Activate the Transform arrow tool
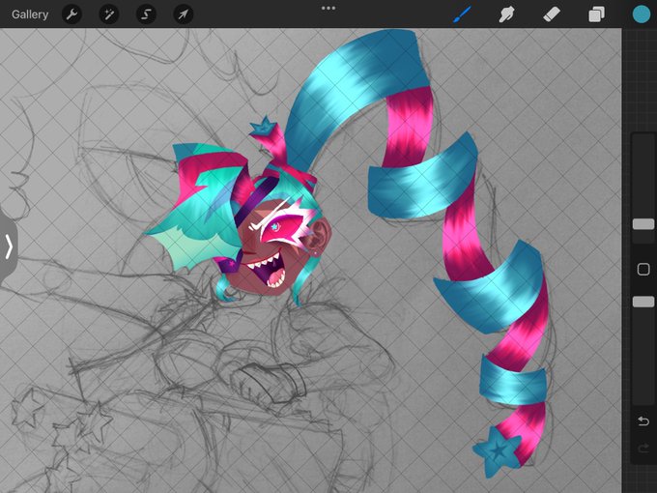Image resolution: width=657 pixels, height=493 pixels. coord(184,14)
